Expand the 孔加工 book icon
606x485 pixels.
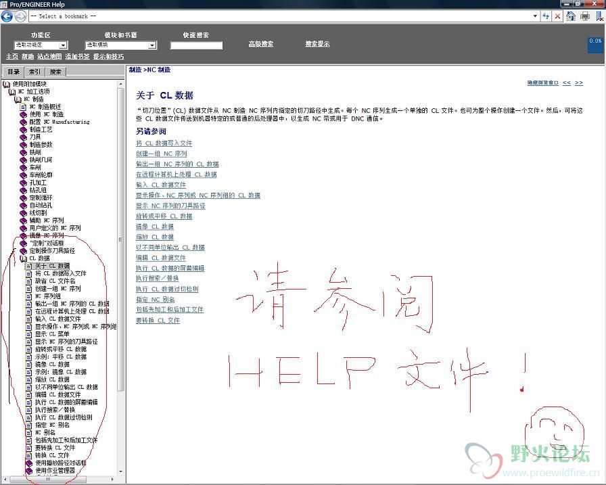click(x=23, y=183)
